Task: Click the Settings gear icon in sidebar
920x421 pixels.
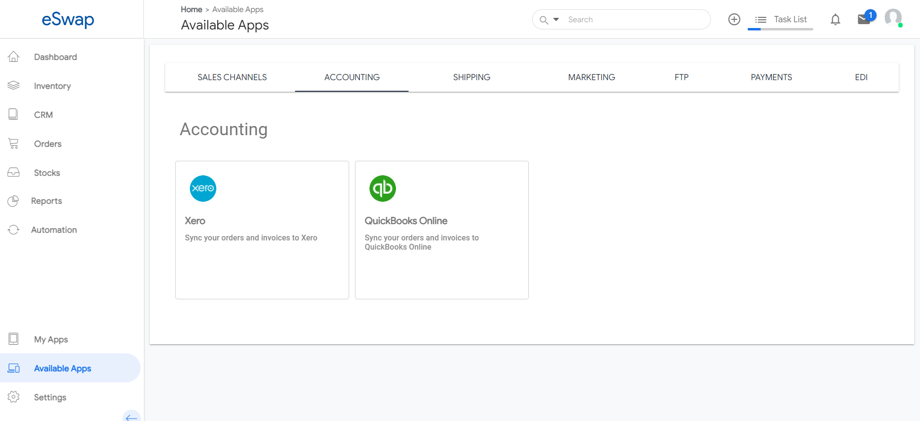Action: (14, 397)
